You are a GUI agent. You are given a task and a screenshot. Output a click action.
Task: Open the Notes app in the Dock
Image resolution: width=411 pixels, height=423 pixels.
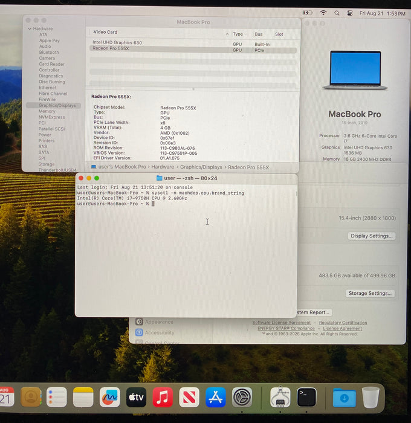point(83,397)
